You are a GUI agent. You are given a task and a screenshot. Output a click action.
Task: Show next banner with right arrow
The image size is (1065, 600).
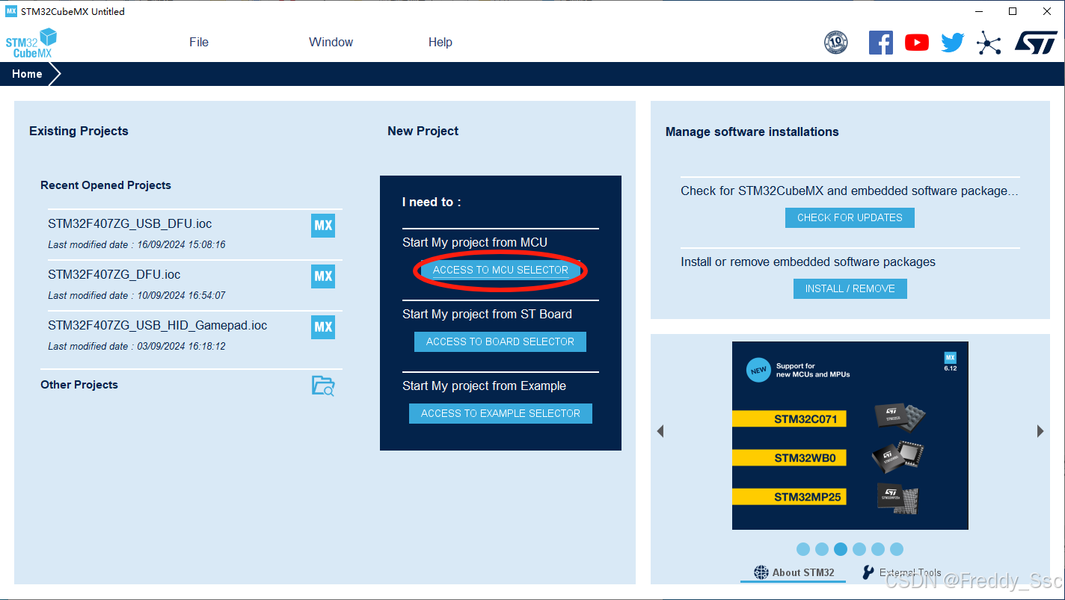click(x=1040, y=431)
